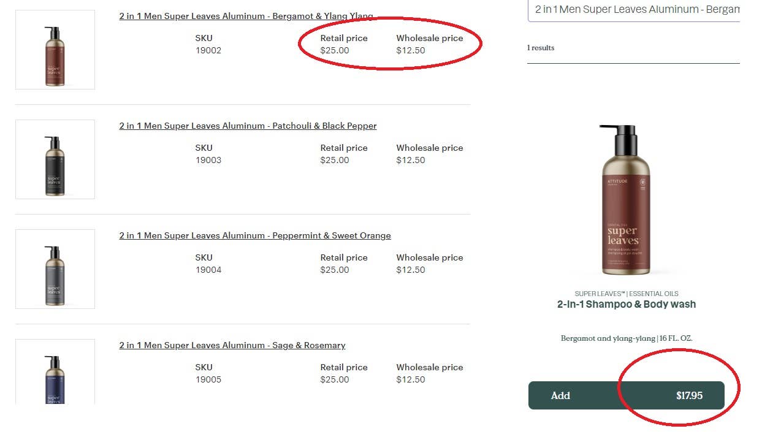This screenshot has width=781, height=434.
Task: Click SKU number 19005
Action: coord(208,379)
